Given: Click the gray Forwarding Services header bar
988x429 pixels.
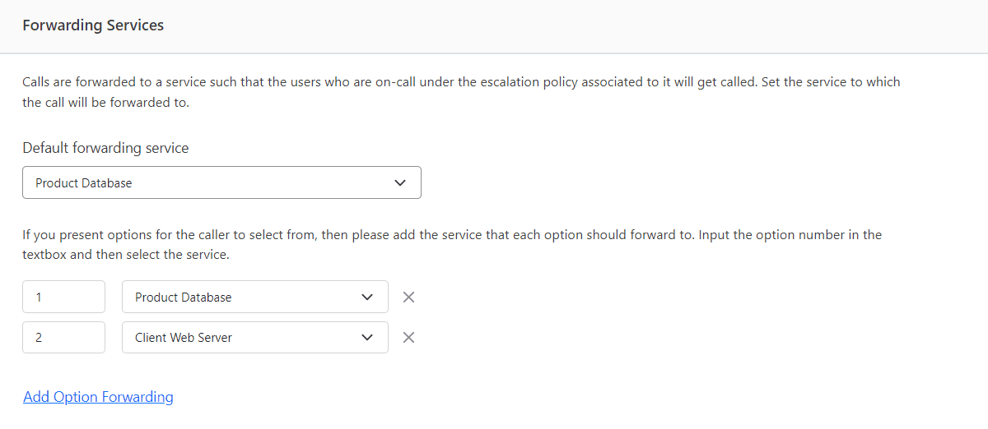Looking at the screenshot, I should tap(494, 26).
